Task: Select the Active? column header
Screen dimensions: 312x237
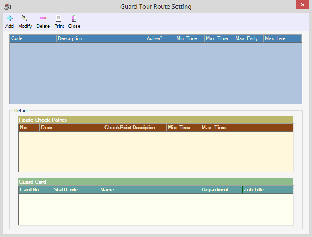Action: 159,38
